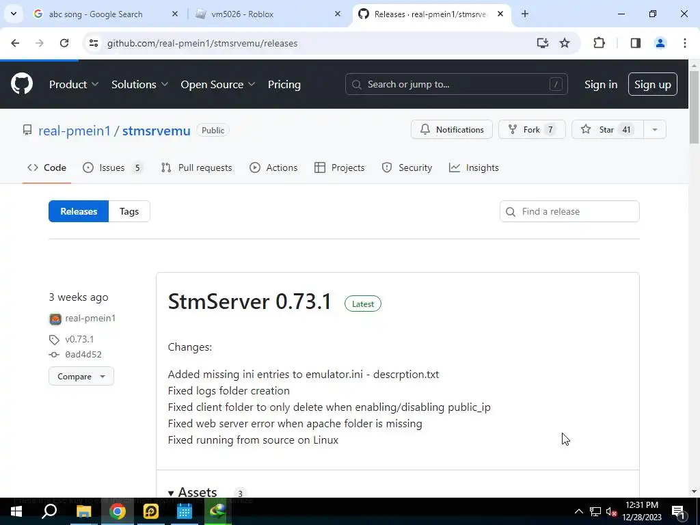
Task: Expand the Open Source menu
Action: click(218, 84)
